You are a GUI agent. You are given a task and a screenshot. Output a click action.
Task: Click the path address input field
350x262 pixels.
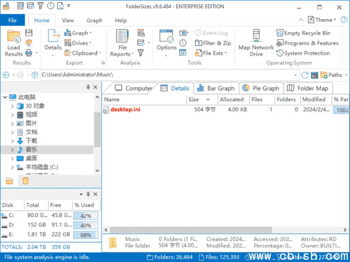point(167,75)
